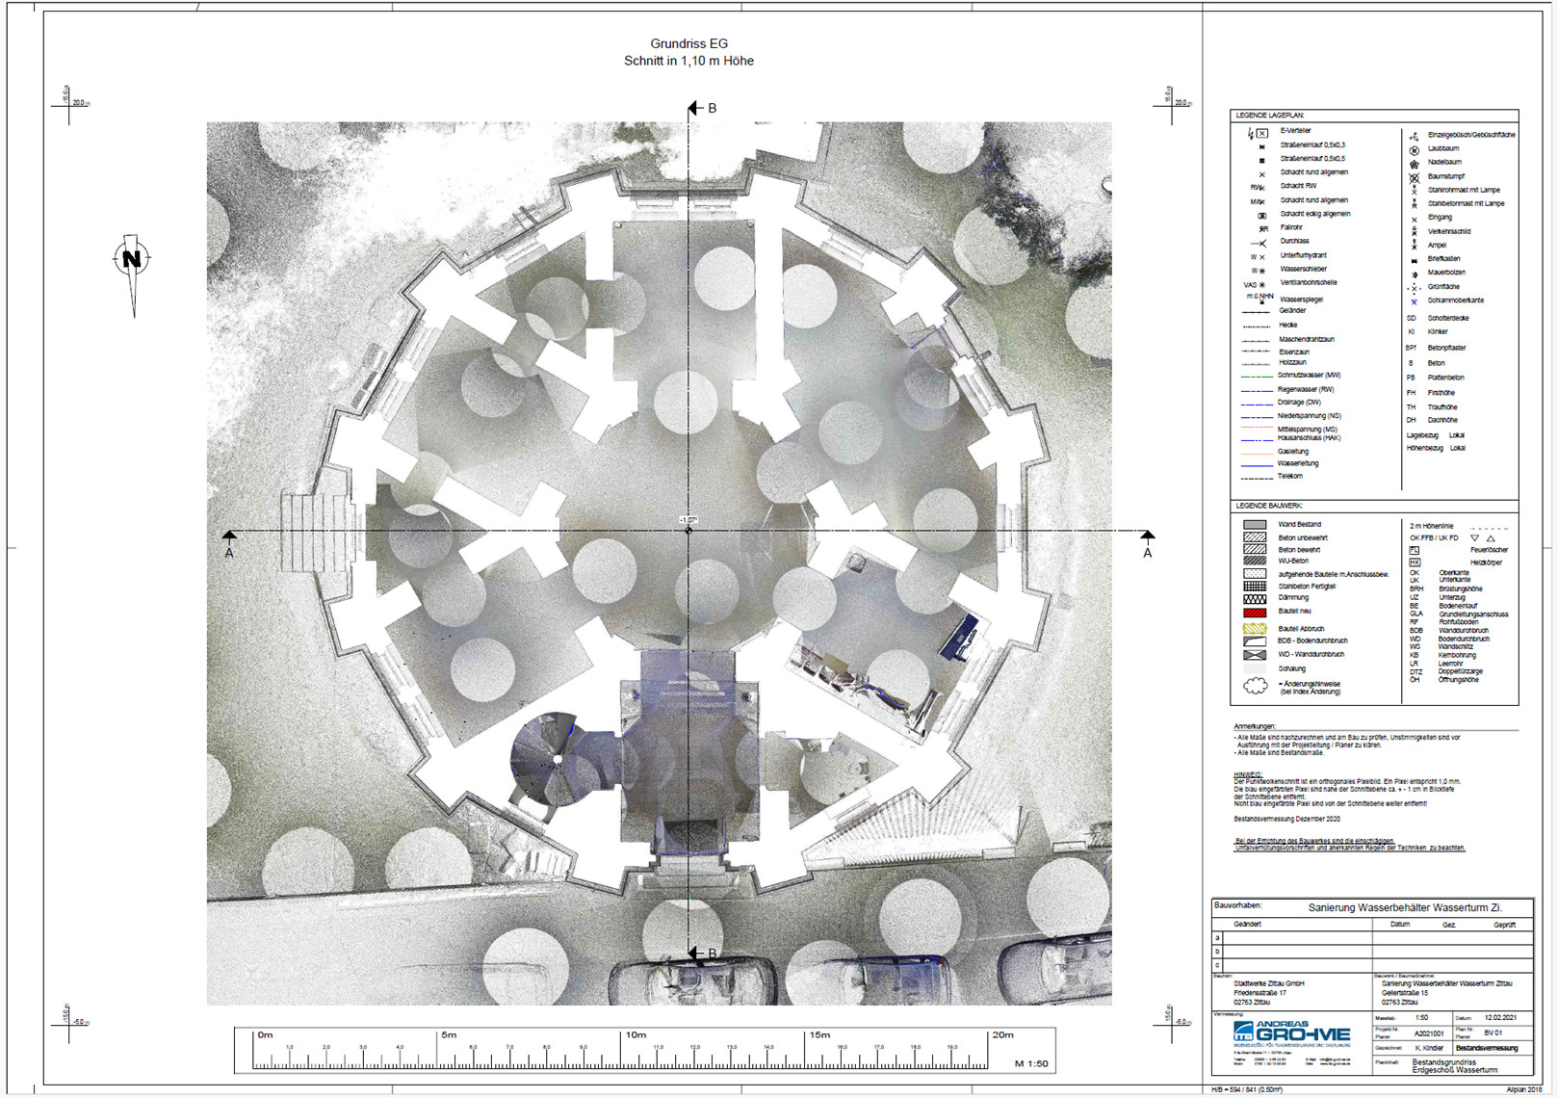Click the Stahlbeton Fertigteil grid swatch

(1255, 586)
